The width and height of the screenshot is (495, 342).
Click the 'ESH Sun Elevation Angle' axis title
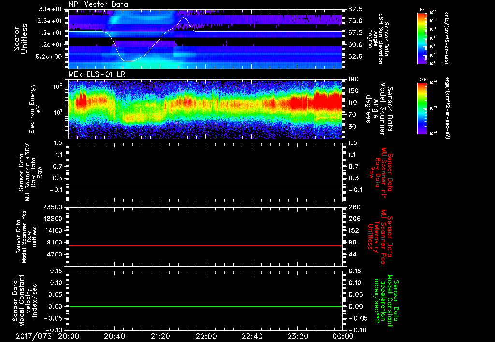click(x=378, y=39)
